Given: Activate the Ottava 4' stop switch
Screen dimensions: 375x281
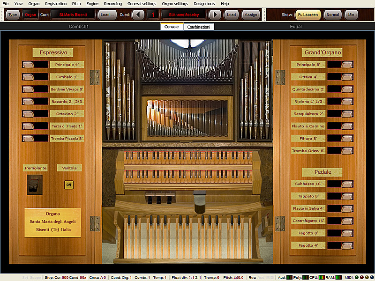Looking at the screenshot, I should tap(346, 77).
